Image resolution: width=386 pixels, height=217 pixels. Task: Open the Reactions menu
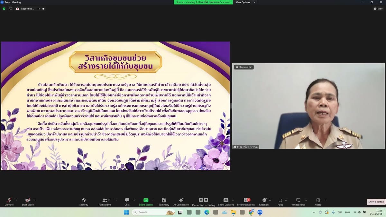pos(264,200)
